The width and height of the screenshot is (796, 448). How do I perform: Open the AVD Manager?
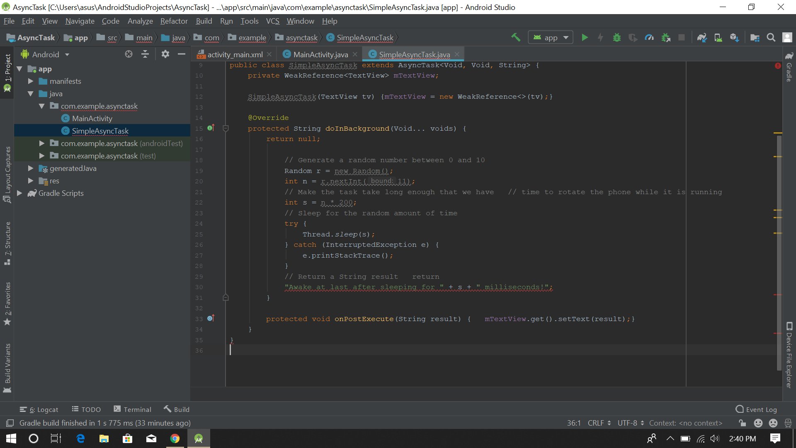pos(718,37)
